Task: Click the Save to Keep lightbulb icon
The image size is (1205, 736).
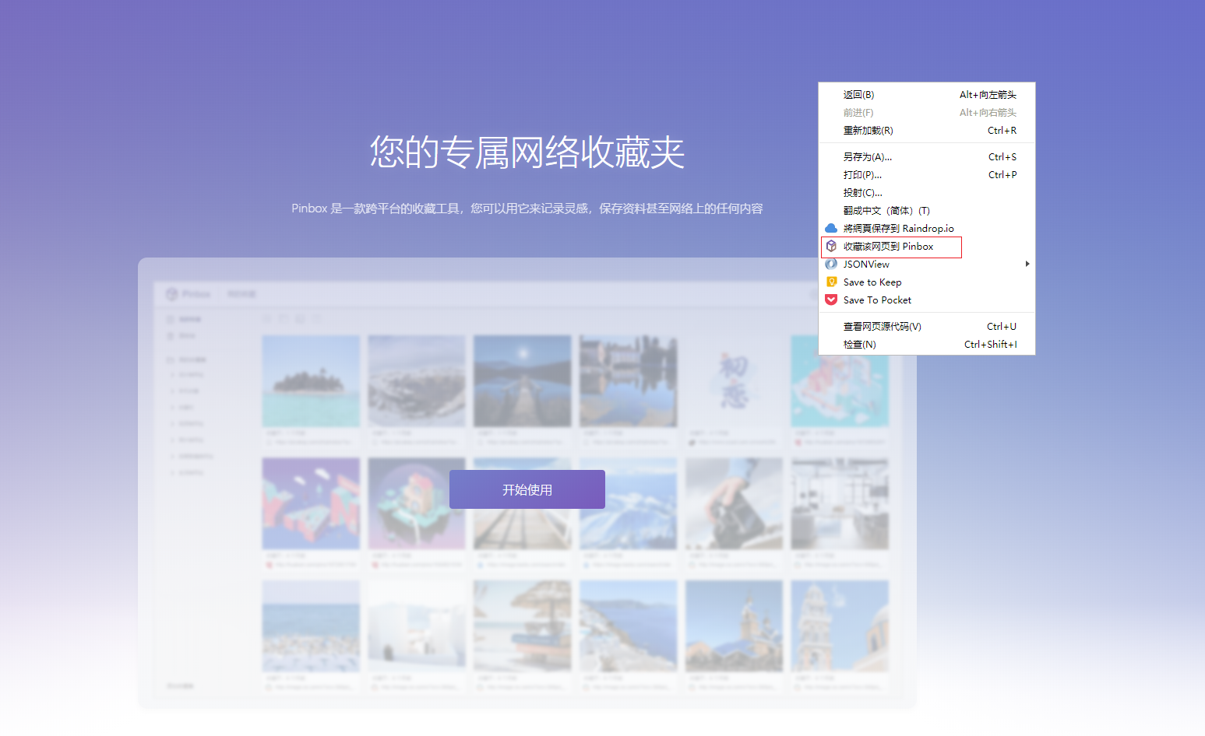Action: (831, 282)
